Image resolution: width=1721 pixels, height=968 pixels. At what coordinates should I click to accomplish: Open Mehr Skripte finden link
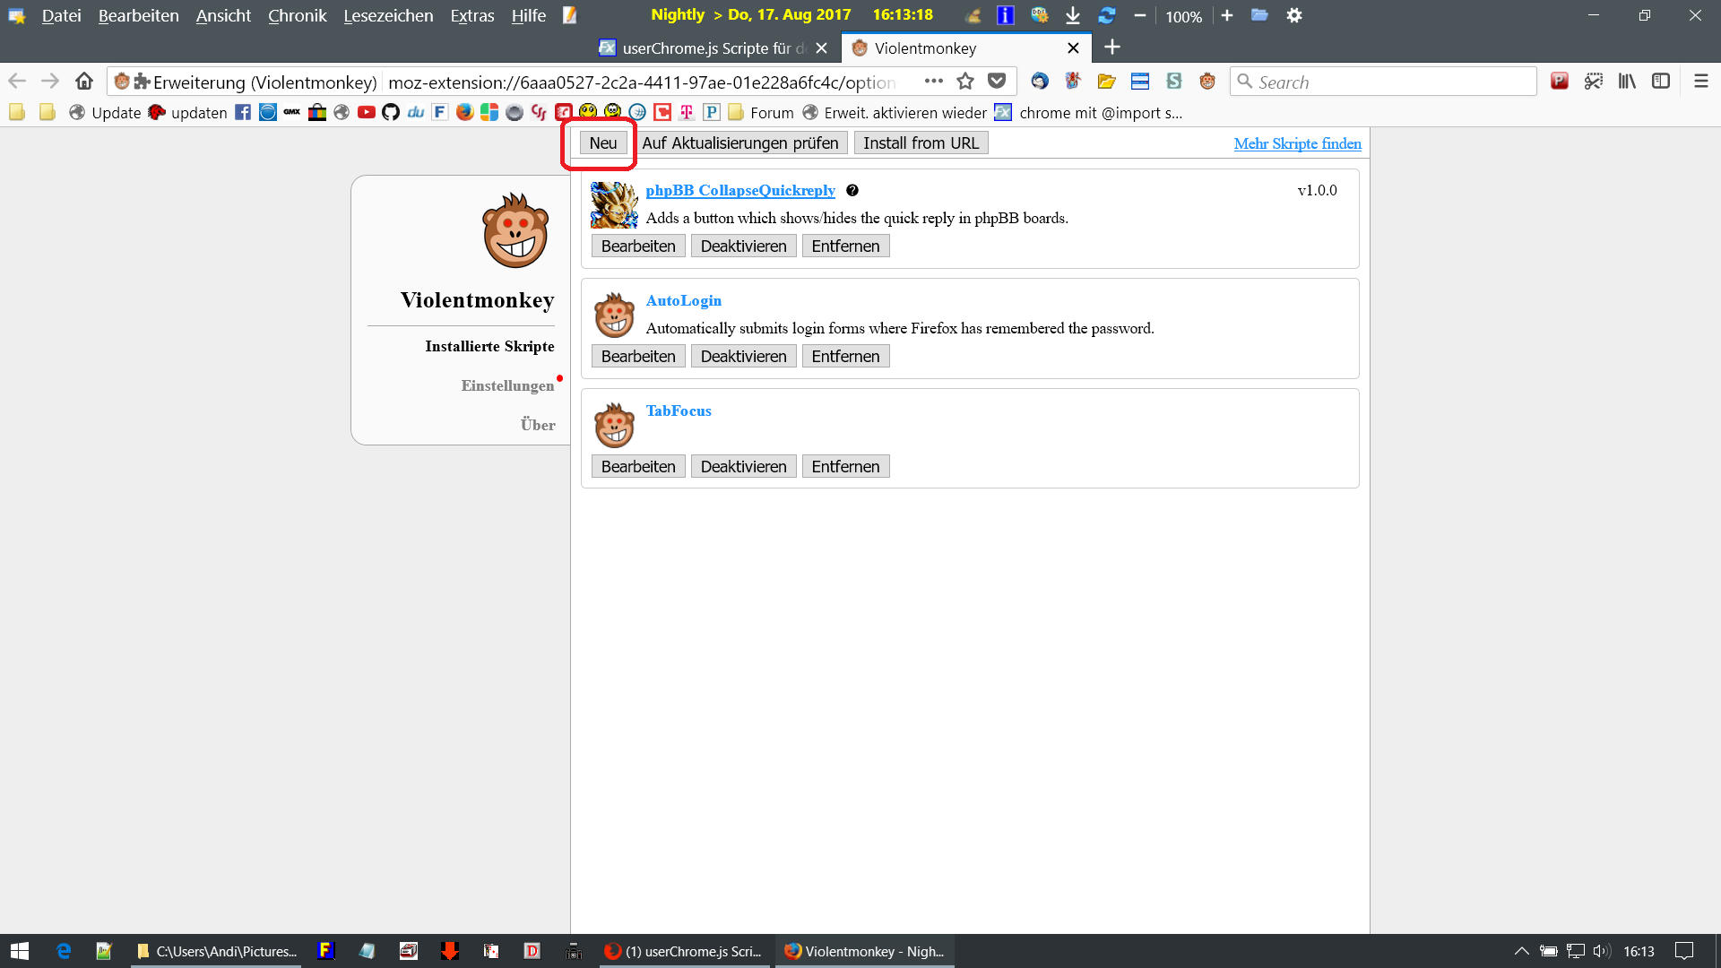point(1297,143)
